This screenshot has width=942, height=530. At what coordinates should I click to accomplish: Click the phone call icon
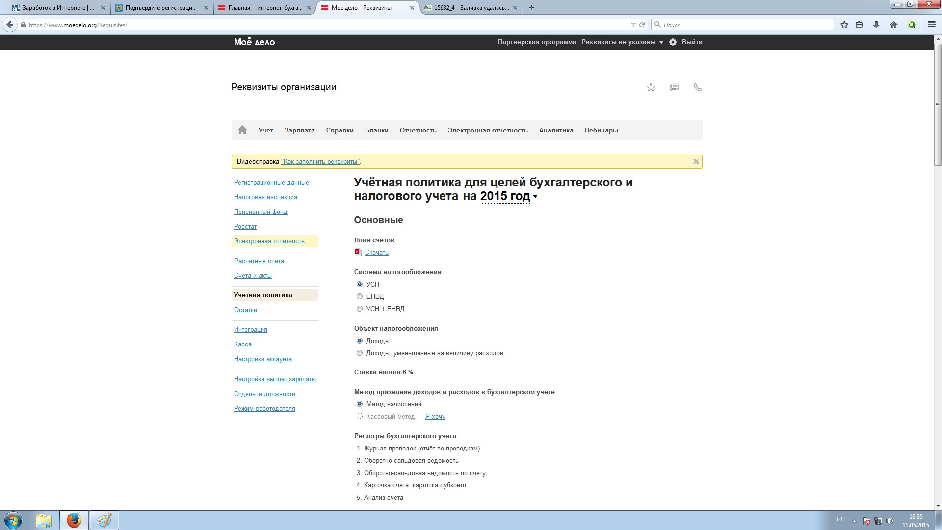tap(698, 87)
